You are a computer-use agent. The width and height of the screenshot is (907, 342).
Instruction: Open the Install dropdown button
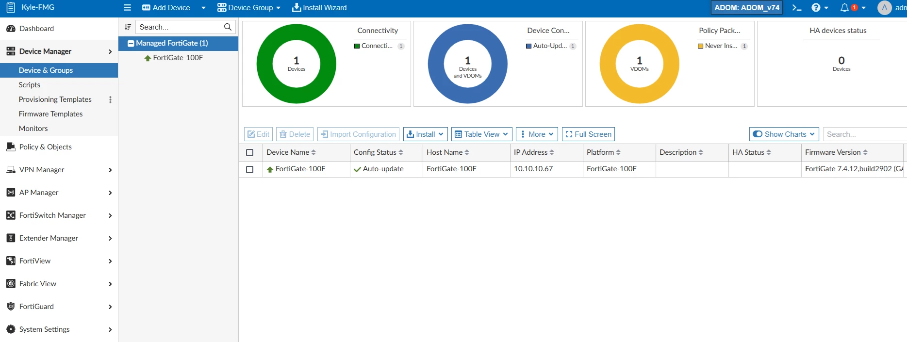(426, 134)
